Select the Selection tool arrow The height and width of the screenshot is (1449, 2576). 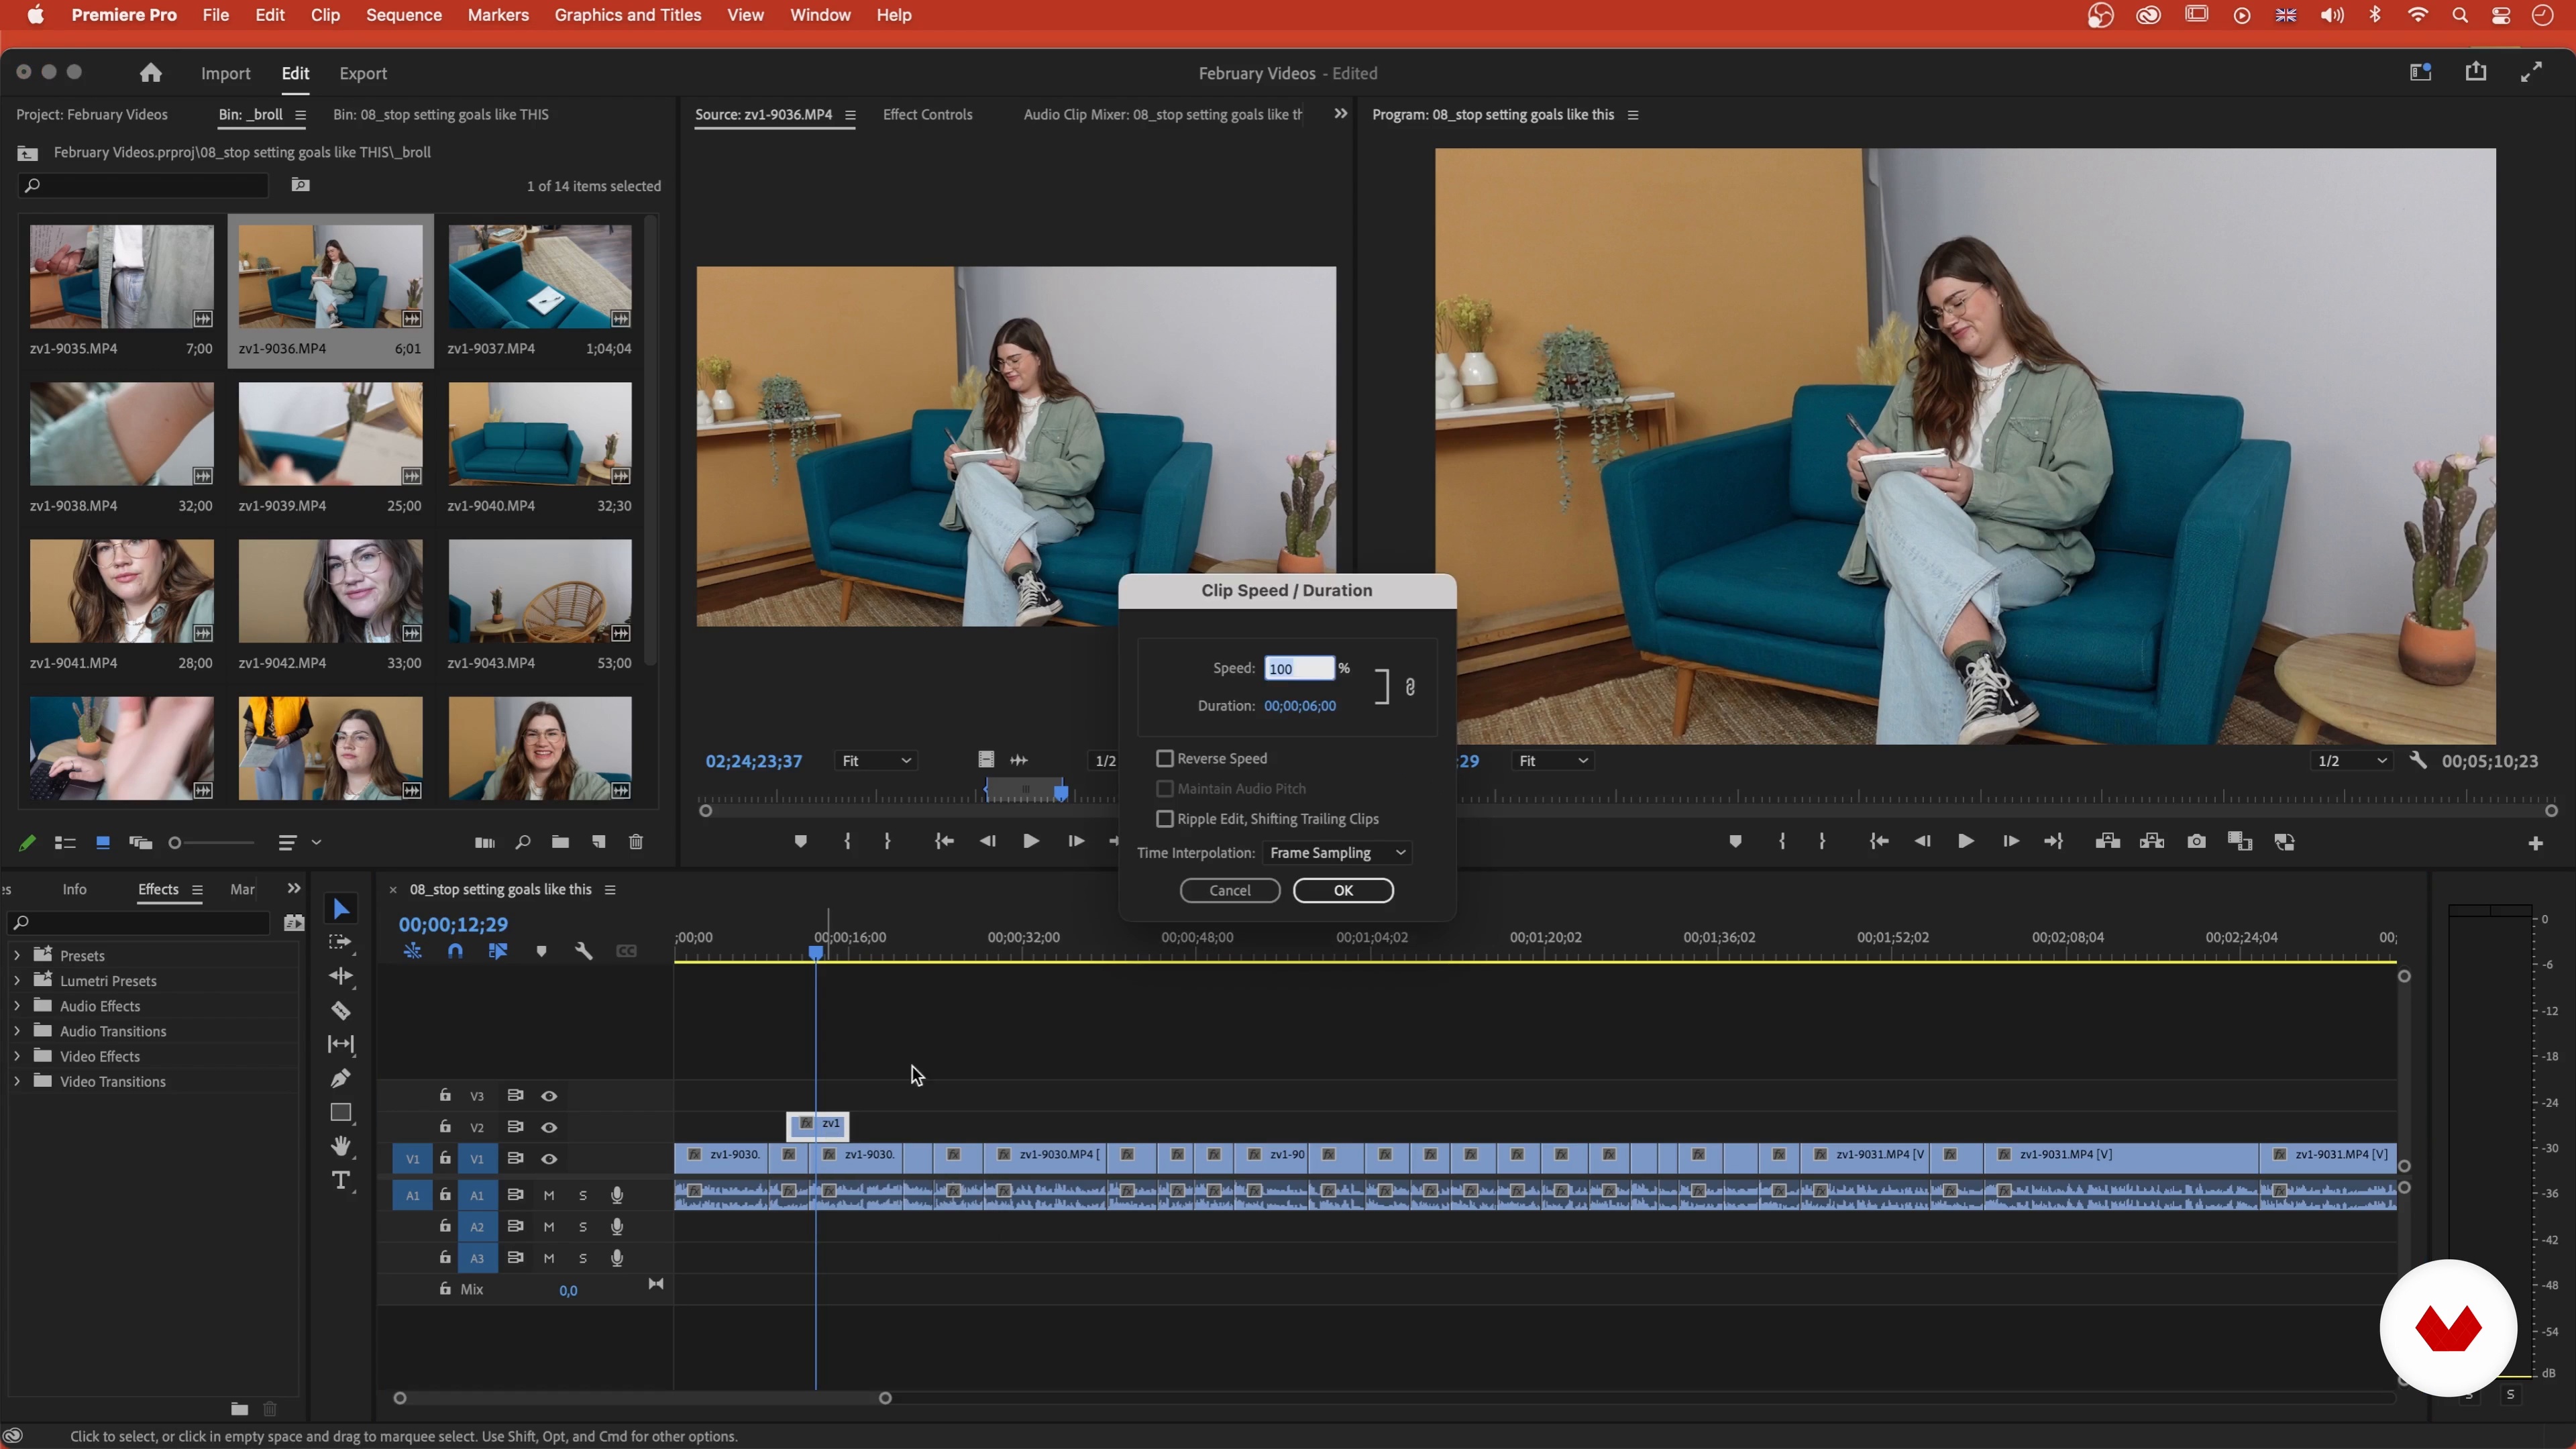[x=341, y=908]
